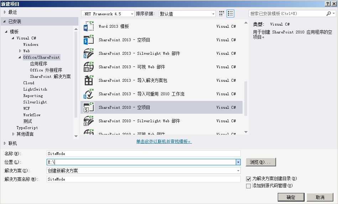Select SharePoint 2013 - 可视 Web 部件 text

[x=132, y=67]
